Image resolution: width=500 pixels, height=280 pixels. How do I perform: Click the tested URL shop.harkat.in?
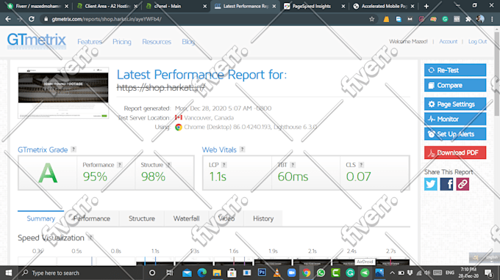click(x=161, y=88)
